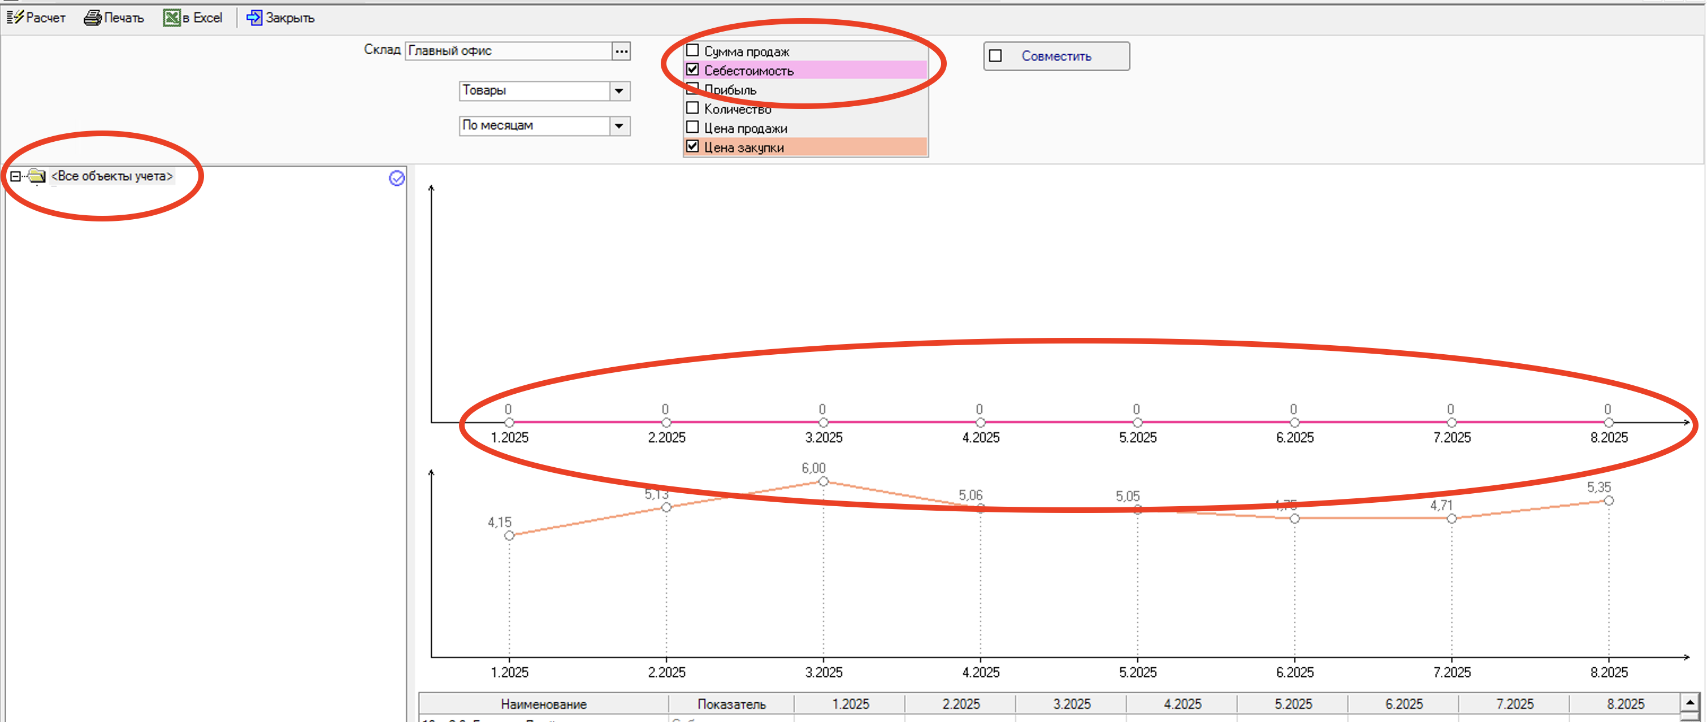Collapse the Все объекты учета node

tap(15, 176)
